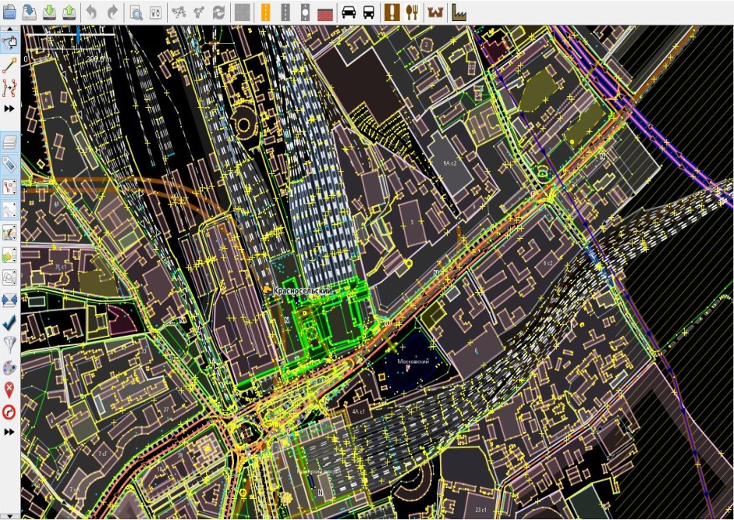Toggle the turn restriction panel icon
The image size is (734, 520).
pos(9,412)
